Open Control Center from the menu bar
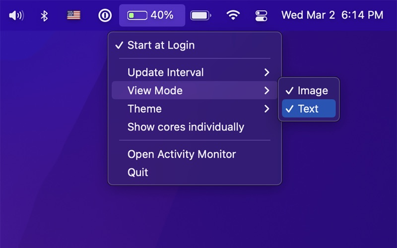Viewport: 397px width, 248px height. pyautogui.click(x=261, y=16)
